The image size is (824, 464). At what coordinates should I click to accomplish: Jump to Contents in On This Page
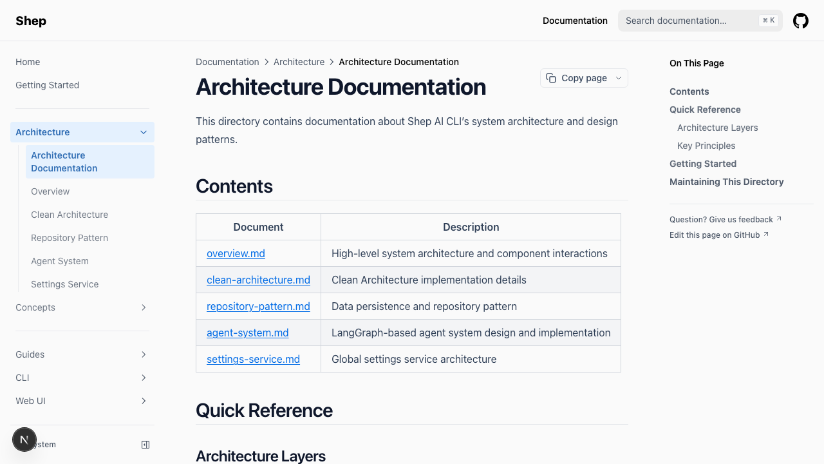pyautogui.click(x=689, y=92)
